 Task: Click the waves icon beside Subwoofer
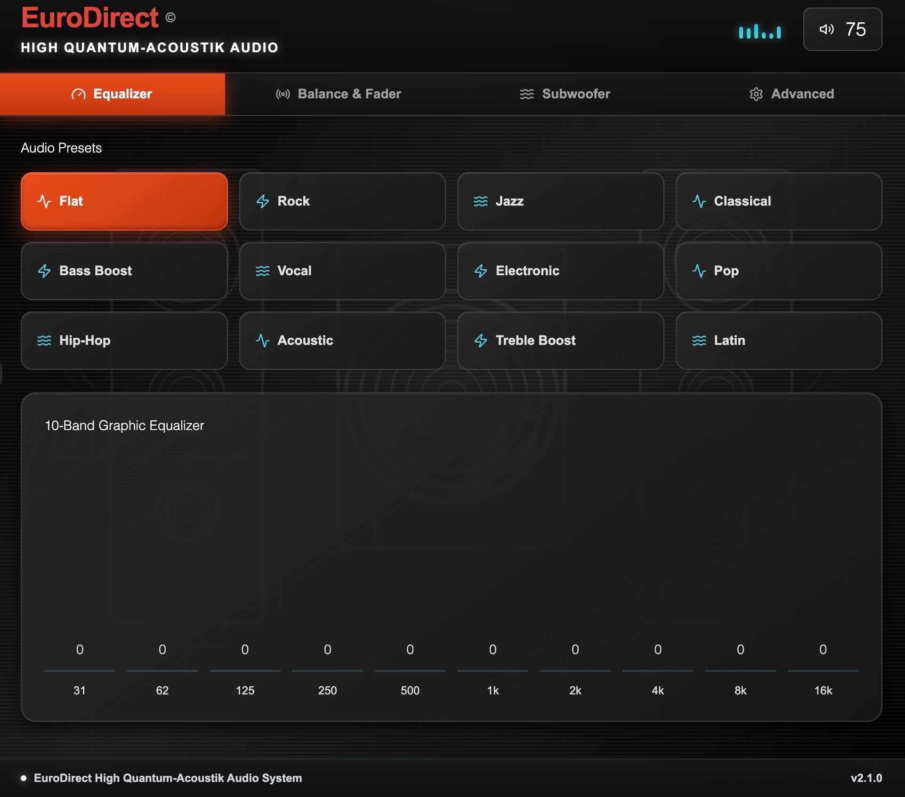click(x=526, y=94)
